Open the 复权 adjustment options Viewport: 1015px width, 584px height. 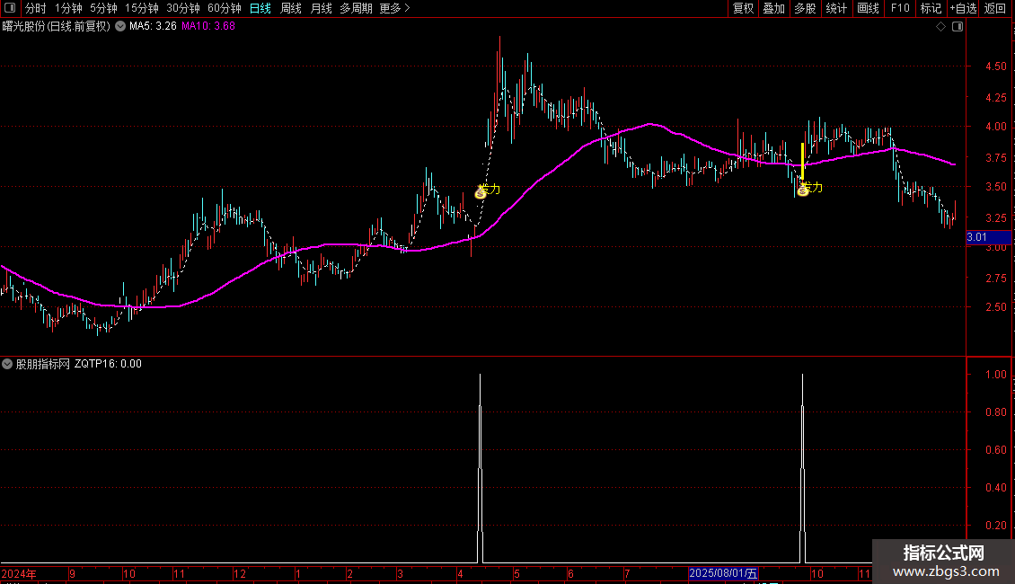click(x=743, y=8)
